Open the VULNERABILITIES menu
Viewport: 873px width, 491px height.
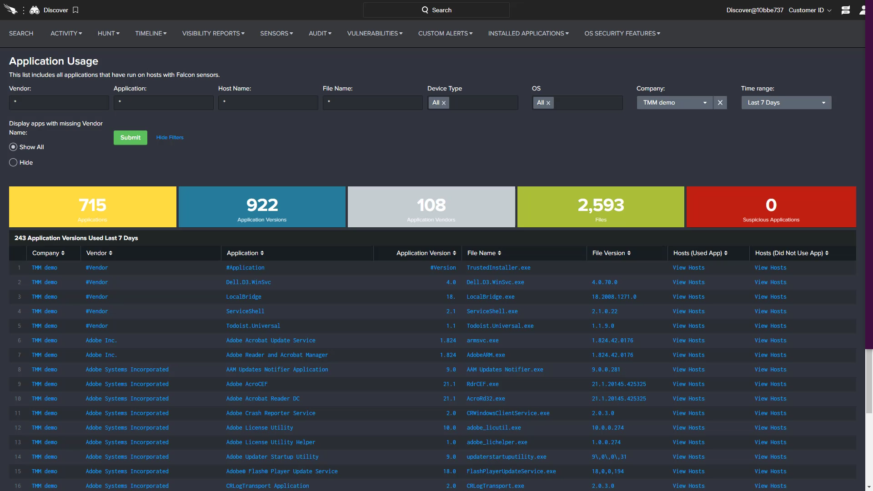pos(375,33)
